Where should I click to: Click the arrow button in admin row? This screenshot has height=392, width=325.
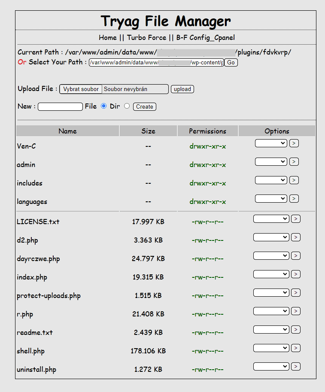click(294, 162)
